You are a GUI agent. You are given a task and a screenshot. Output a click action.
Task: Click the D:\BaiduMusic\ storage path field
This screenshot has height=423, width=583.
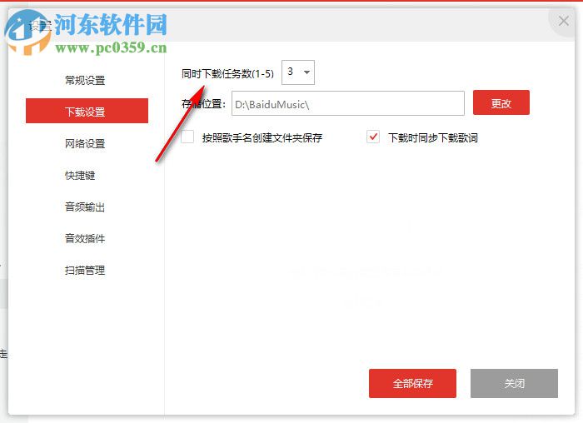(347, 103)
